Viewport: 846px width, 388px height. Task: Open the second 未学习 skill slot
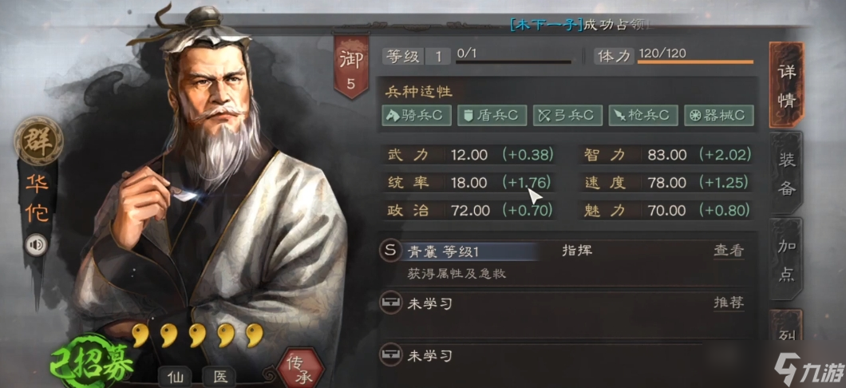[x=567, y=304]
